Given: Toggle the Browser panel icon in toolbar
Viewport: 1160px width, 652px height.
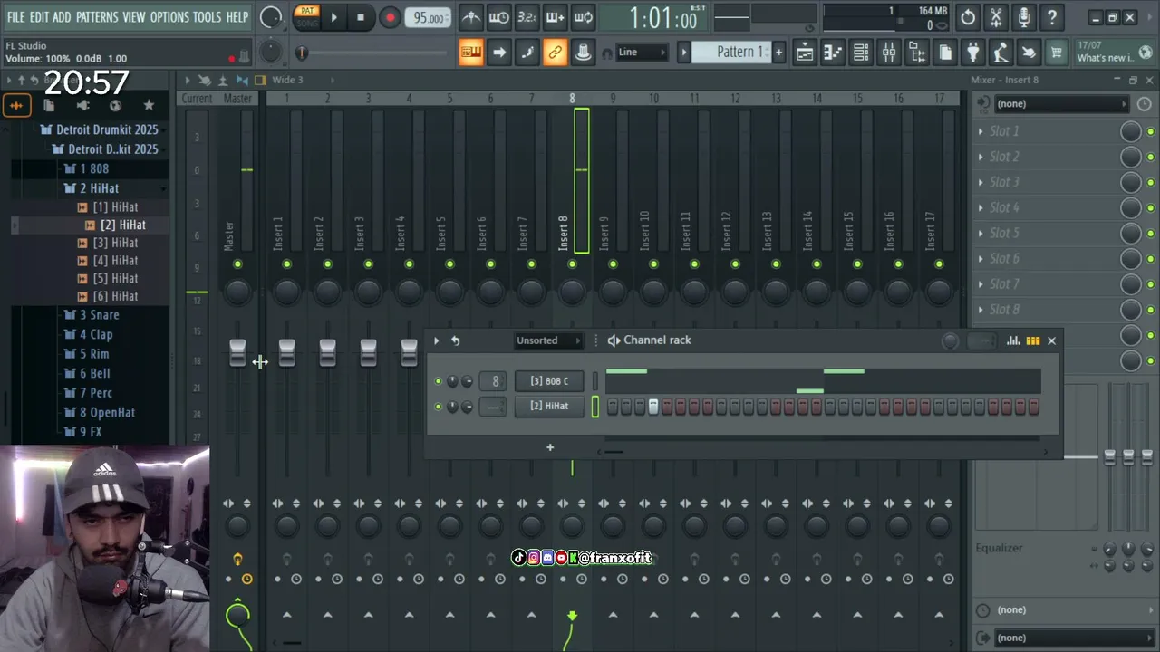Looking at the screenshot, I should [x=917, y=53].
